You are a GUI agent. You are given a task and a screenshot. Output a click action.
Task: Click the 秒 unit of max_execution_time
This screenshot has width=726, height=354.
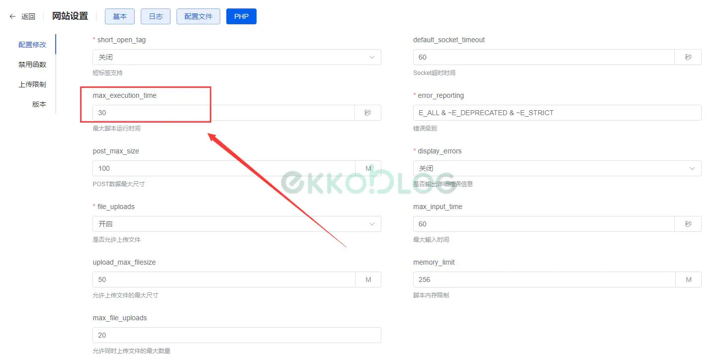point(368,113)
